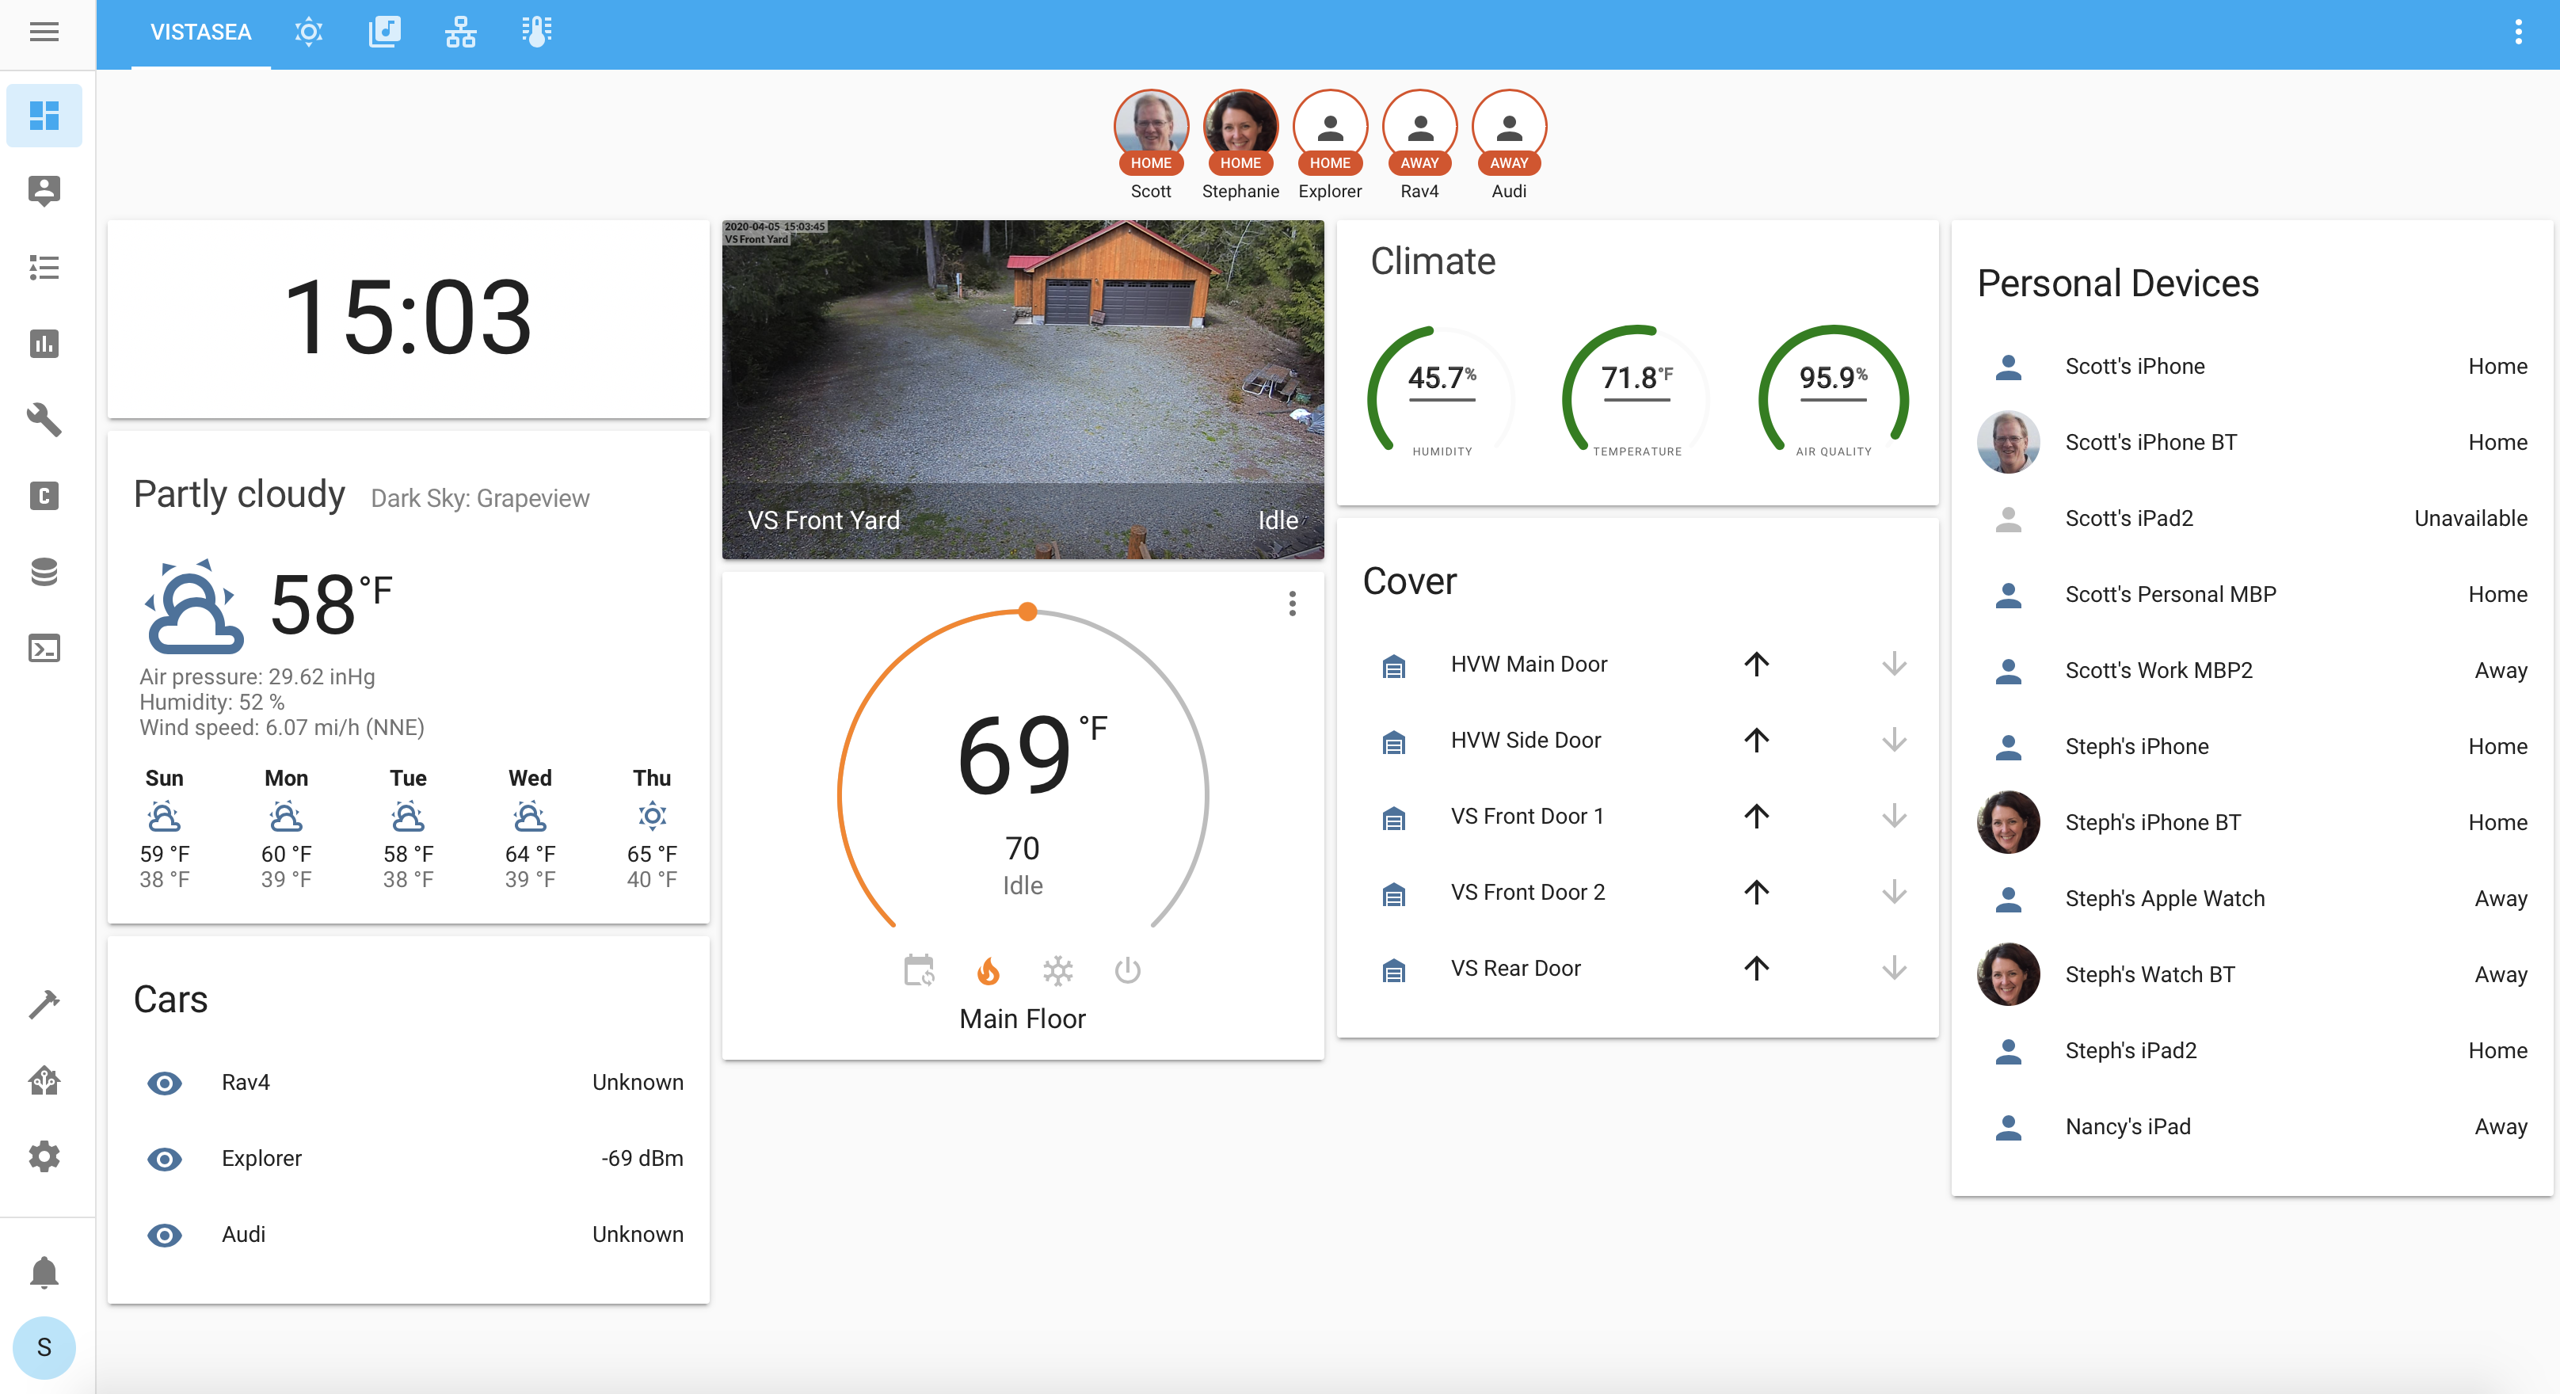Open the Terminal icon in sidebar
The height and width of the screenshot is (1394, 2560).
[44, 649]
